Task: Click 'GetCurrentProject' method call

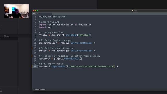Action: coord(81,51)
